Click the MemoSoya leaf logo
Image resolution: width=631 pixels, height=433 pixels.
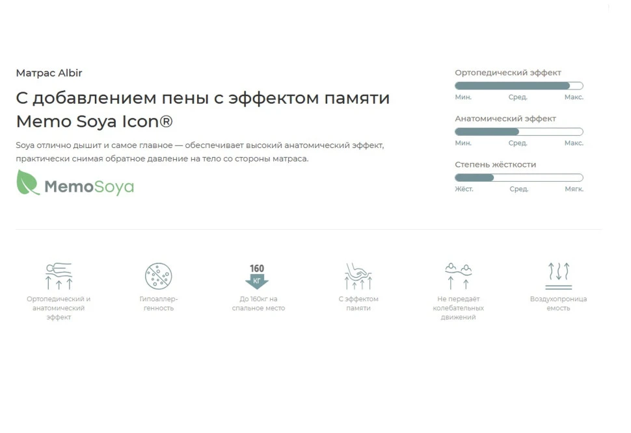(28, 182)
